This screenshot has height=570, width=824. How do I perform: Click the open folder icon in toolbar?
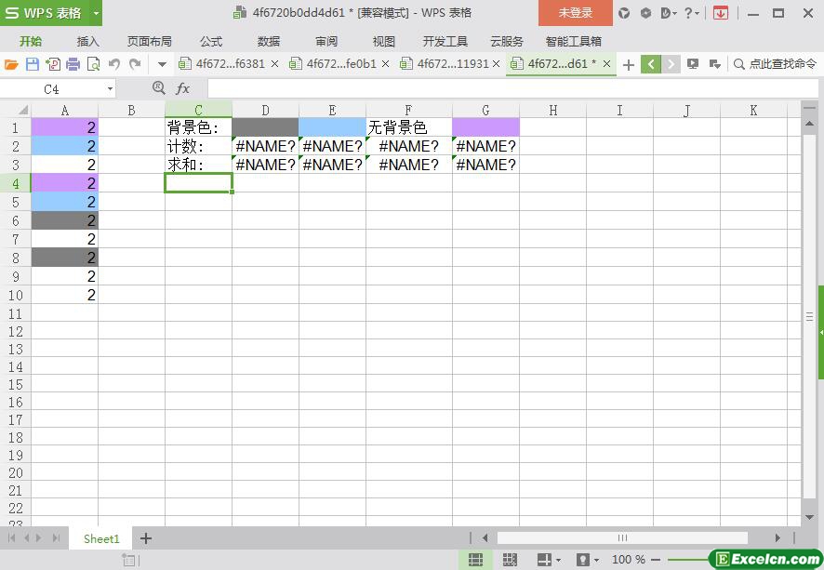click(x=11, y=64)
